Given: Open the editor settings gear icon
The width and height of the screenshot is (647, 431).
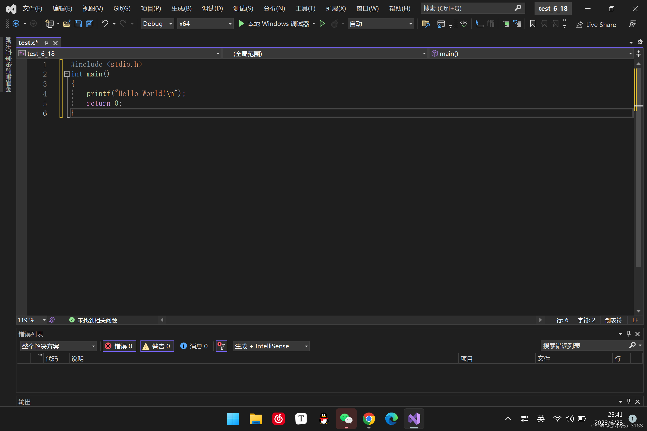Looking at the screenshot, I should point(640,42).
